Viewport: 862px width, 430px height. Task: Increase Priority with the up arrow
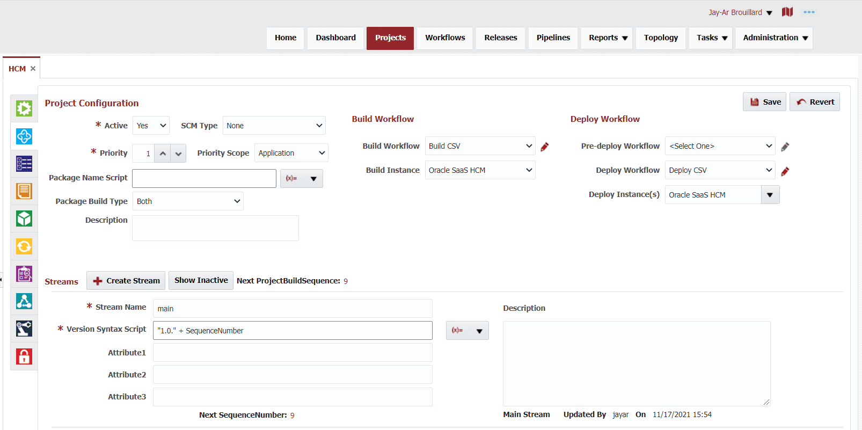click(163, 154)
